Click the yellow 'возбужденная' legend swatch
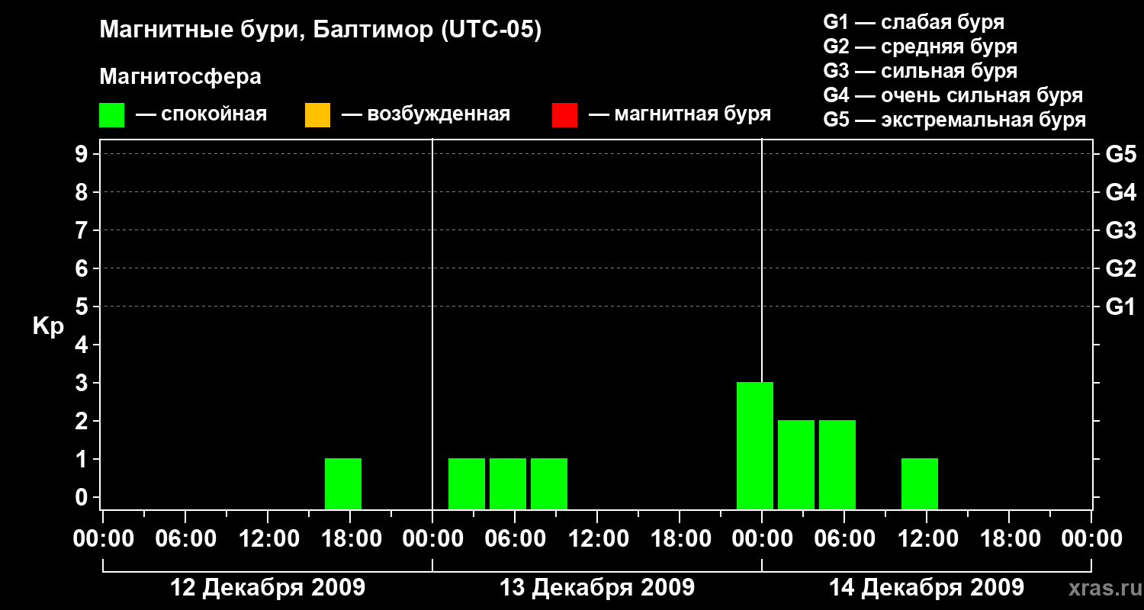 point(317,115)
